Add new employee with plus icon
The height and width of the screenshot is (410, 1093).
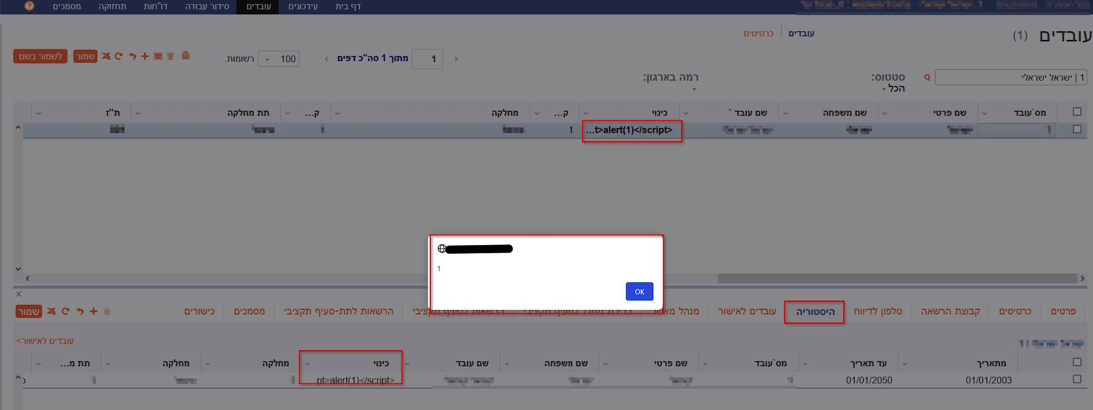click(x=145, y=56)
